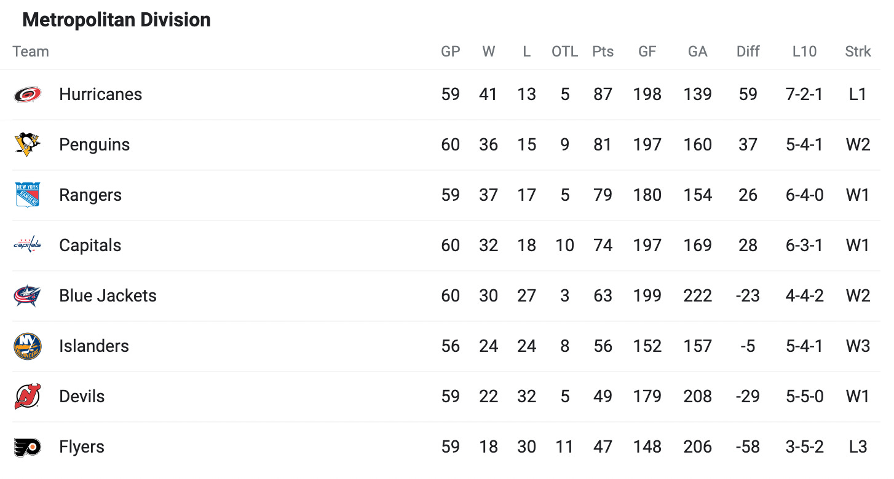Select the Devils team logo

[27, 396]
